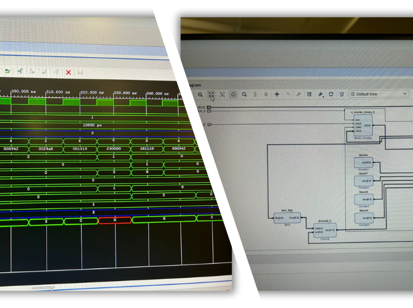The width and height of the screenshot is (413, 308).
Task: Click the 0028a8 value in the waveform
Action: click(46, 148)
